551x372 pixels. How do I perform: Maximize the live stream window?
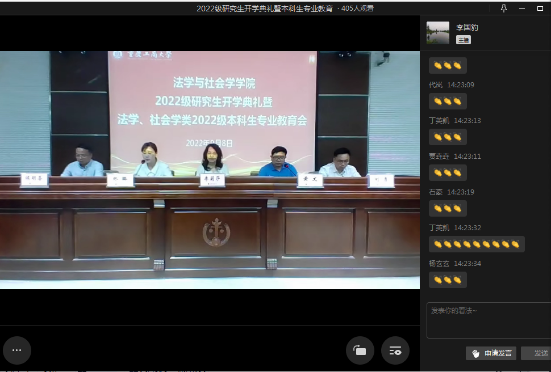[x=540, y=8]
